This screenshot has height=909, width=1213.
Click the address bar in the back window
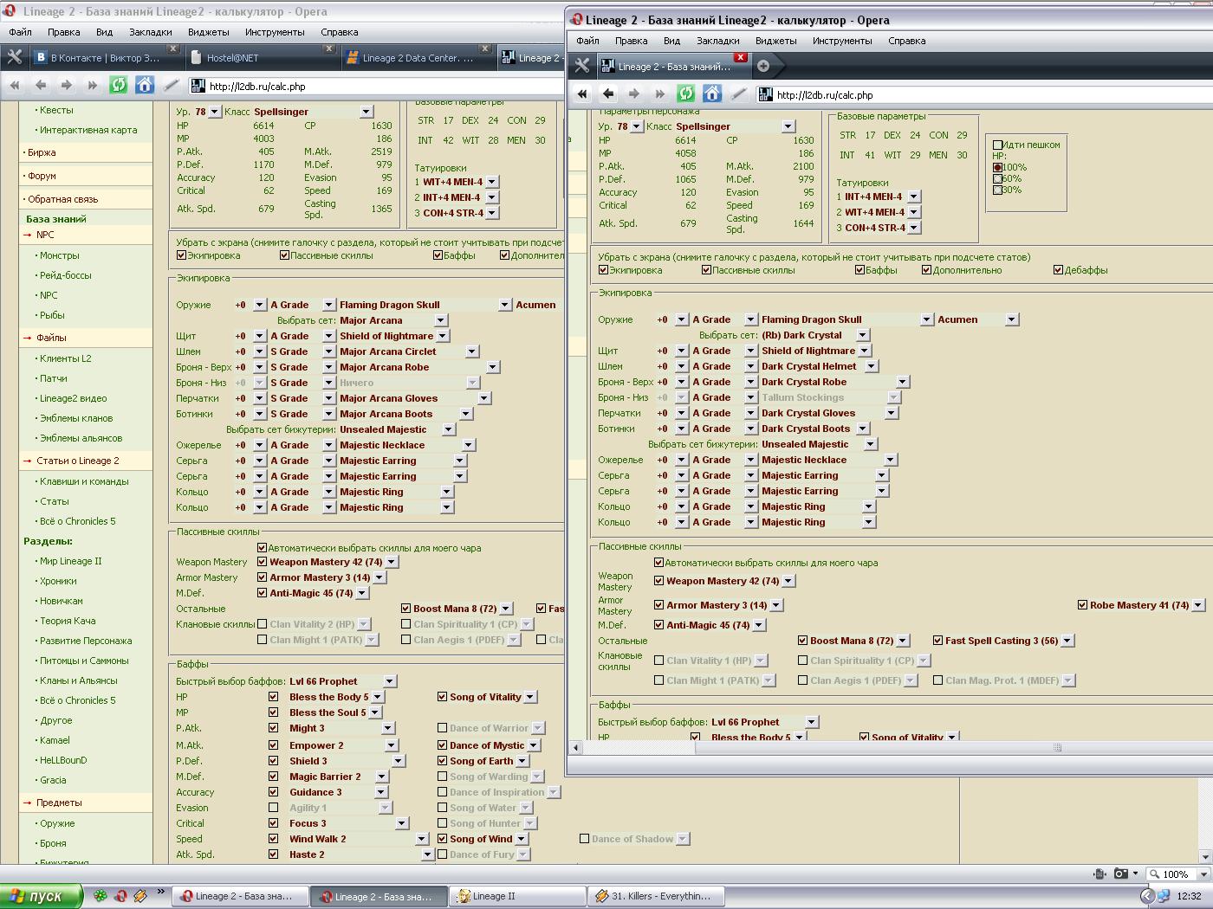(x=377, y=87)
